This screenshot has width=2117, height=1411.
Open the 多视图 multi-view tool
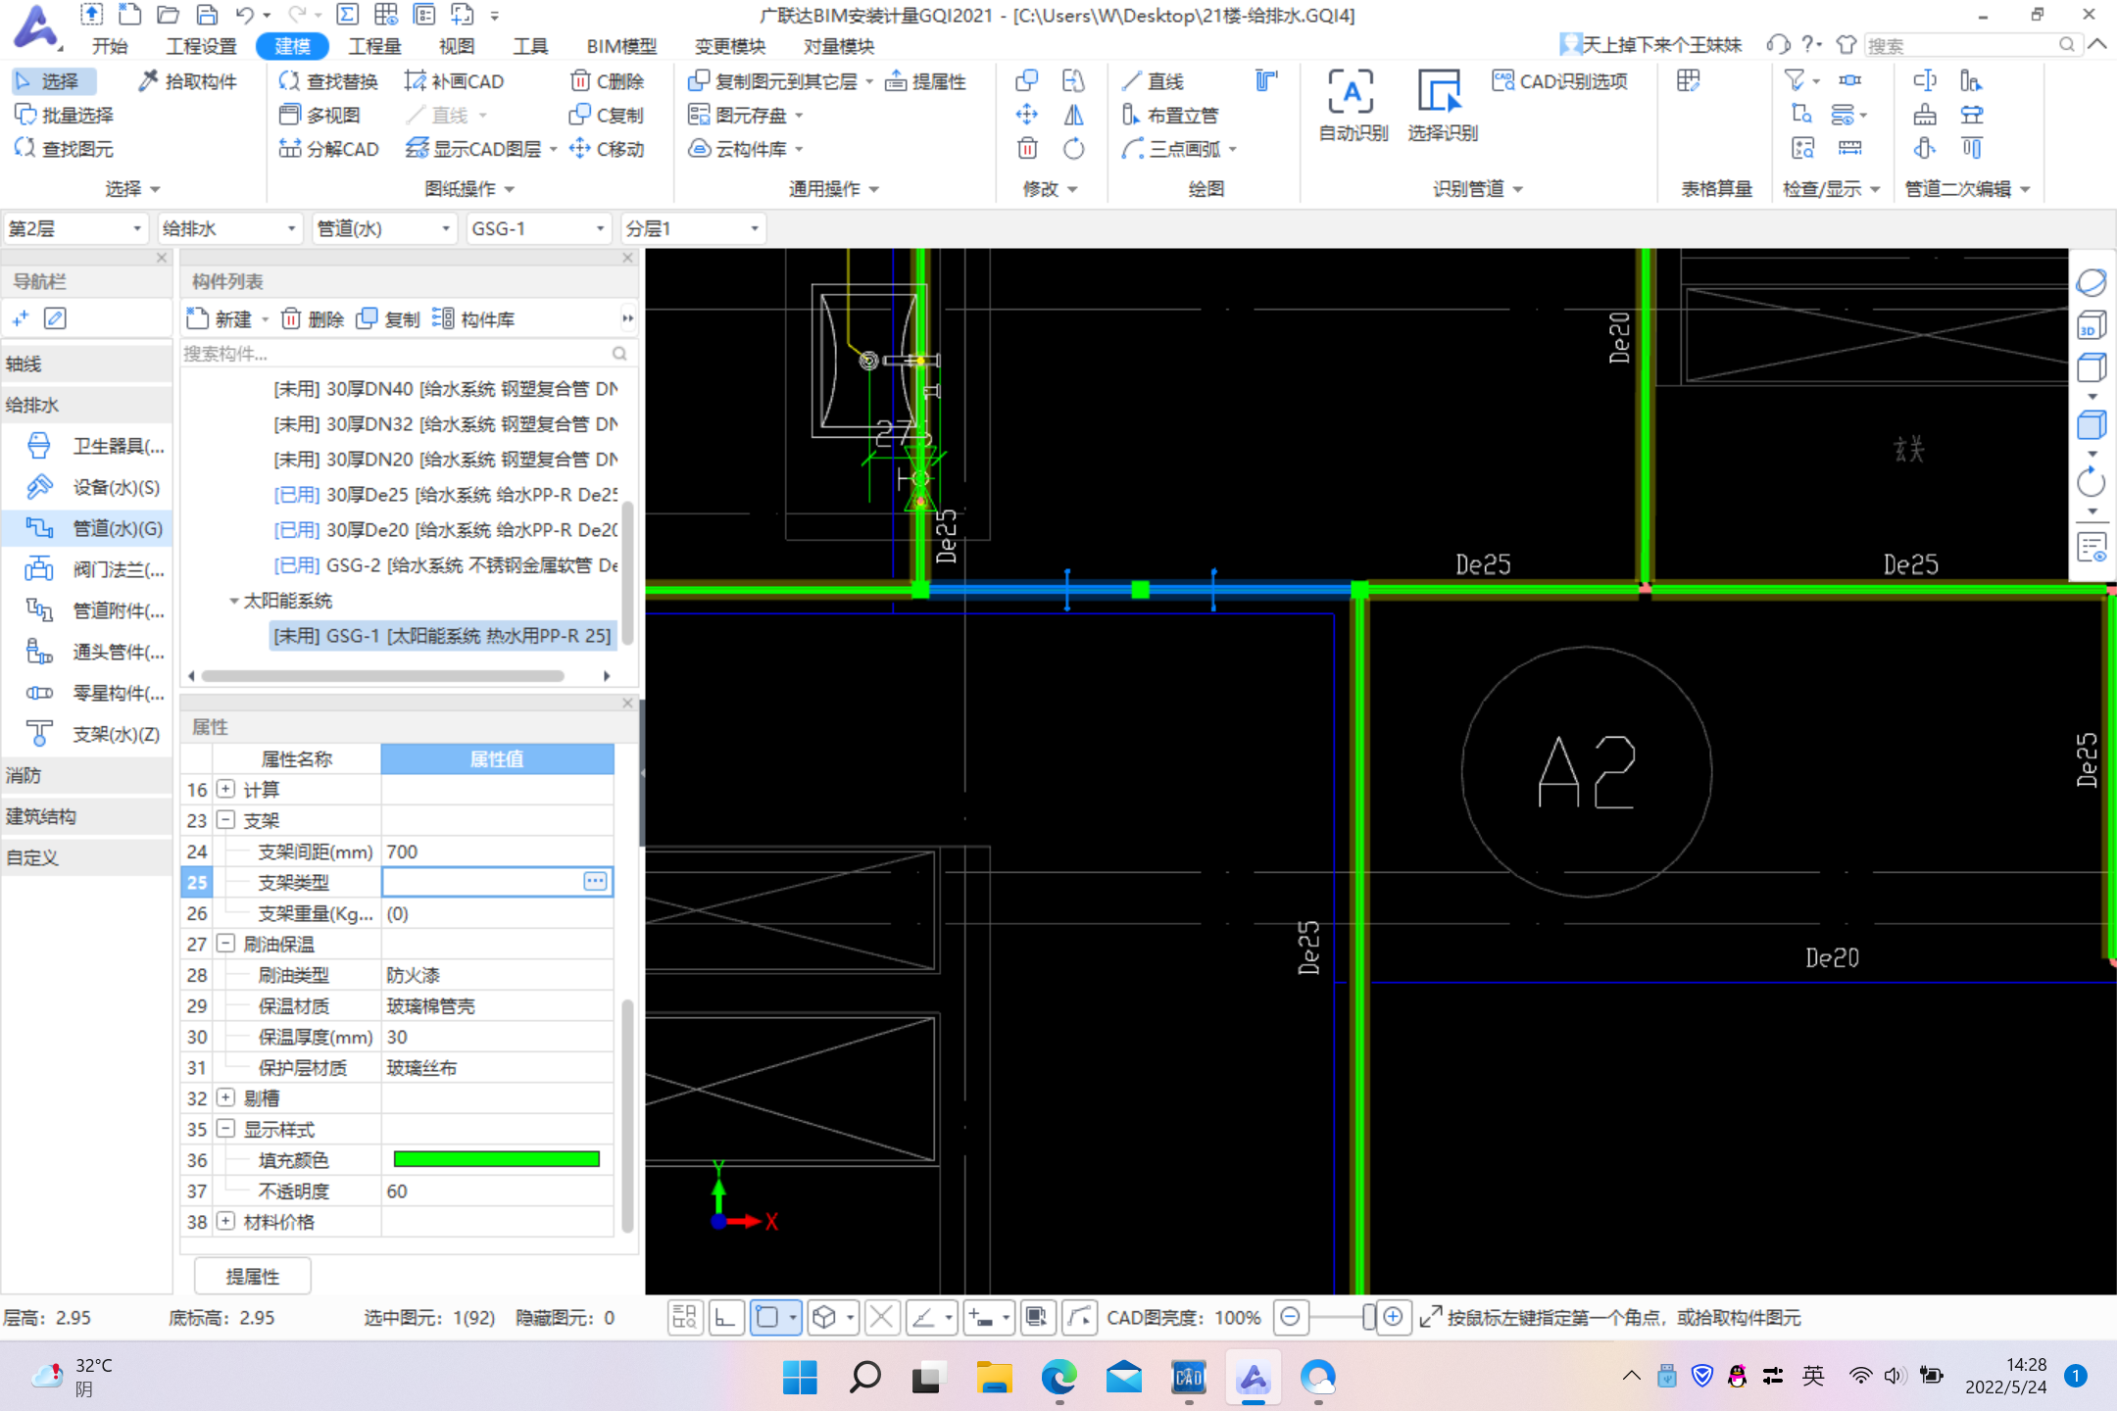point(320,115)
